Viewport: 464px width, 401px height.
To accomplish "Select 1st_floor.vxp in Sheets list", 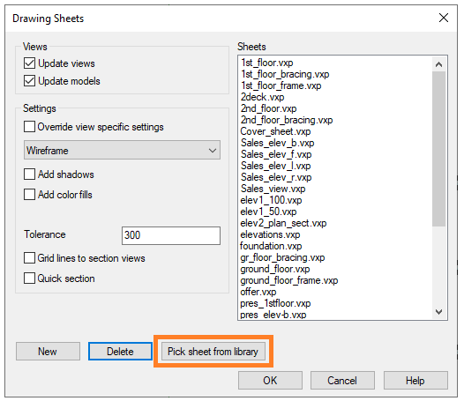I will (x=267, y=63).
